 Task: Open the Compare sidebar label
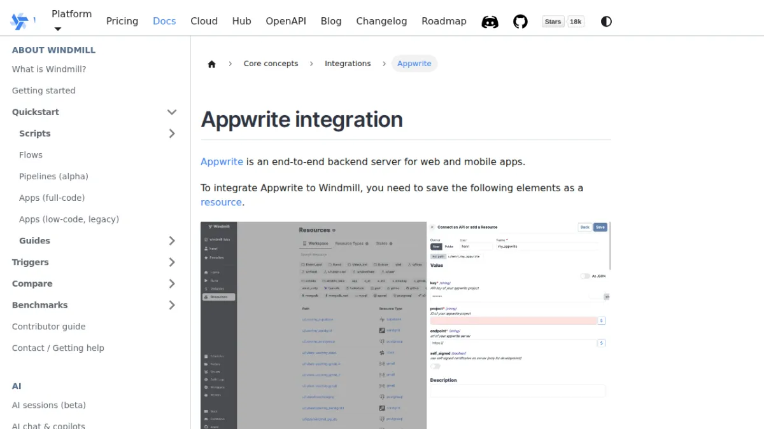click(32, 283)
